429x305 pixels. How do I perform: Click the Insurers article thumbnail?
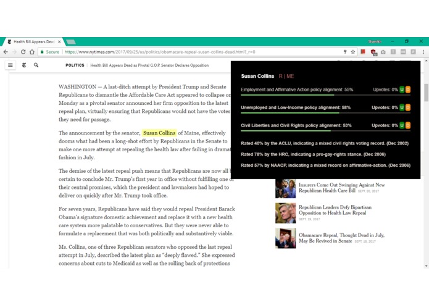click(x=285, y=188)
